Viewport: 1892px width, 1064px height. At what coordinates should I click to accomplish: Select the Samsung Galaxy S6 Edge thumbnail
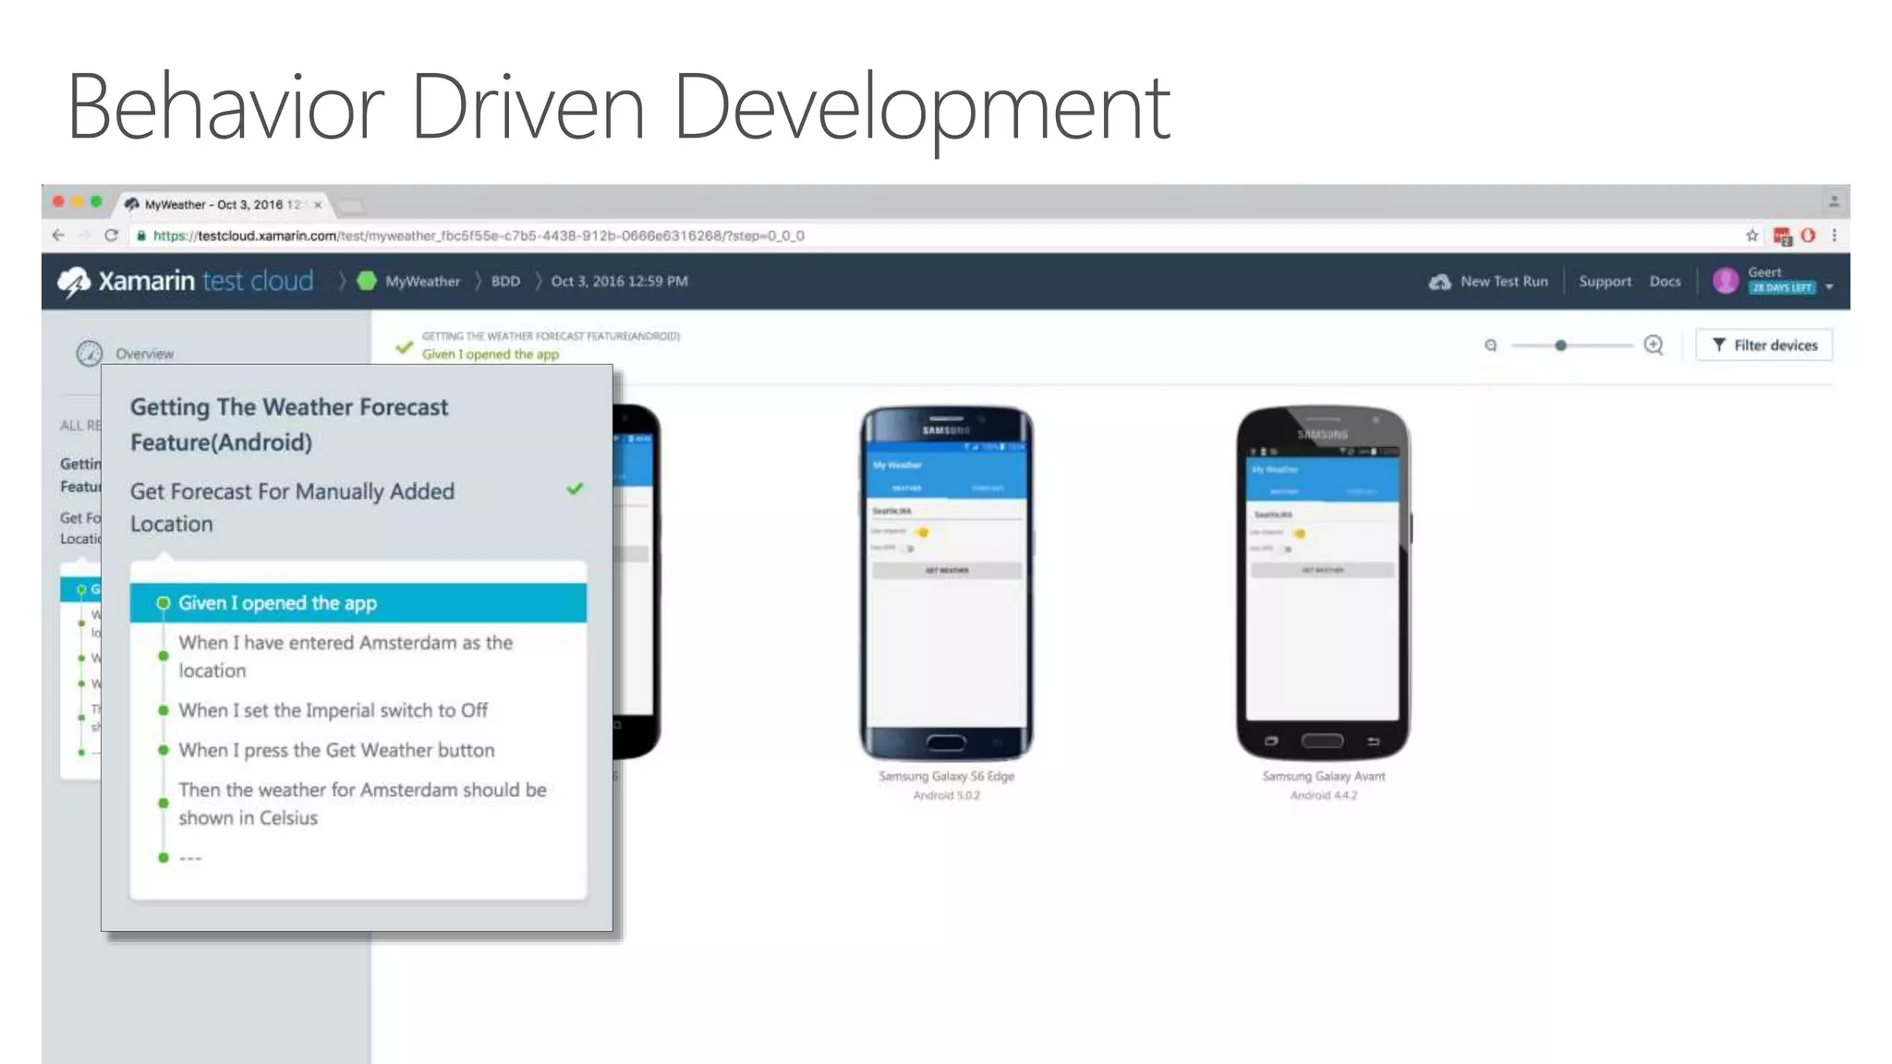pos(946,582)
